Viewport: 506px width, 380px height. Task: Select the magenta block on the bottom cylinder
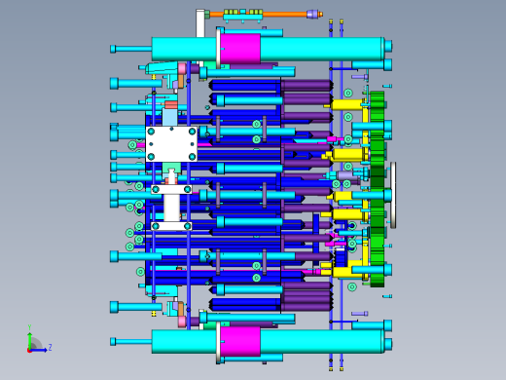tap(240, 341)
